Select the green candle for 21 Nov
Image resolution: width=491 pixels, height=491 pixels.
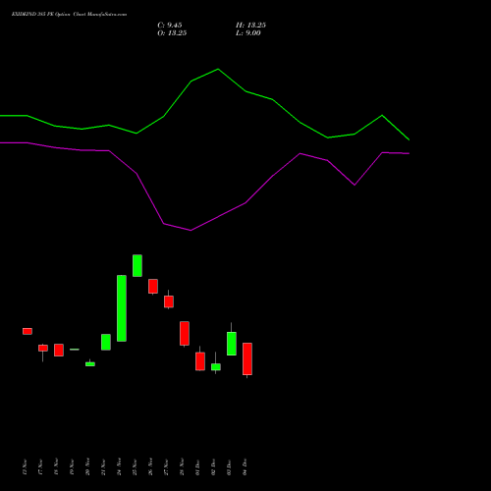[x=106, y=342]
